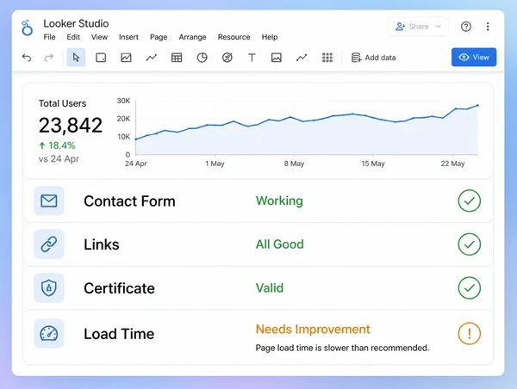Insert an image from the toolbar
517x389 pixels.
(x=277, y=58)
